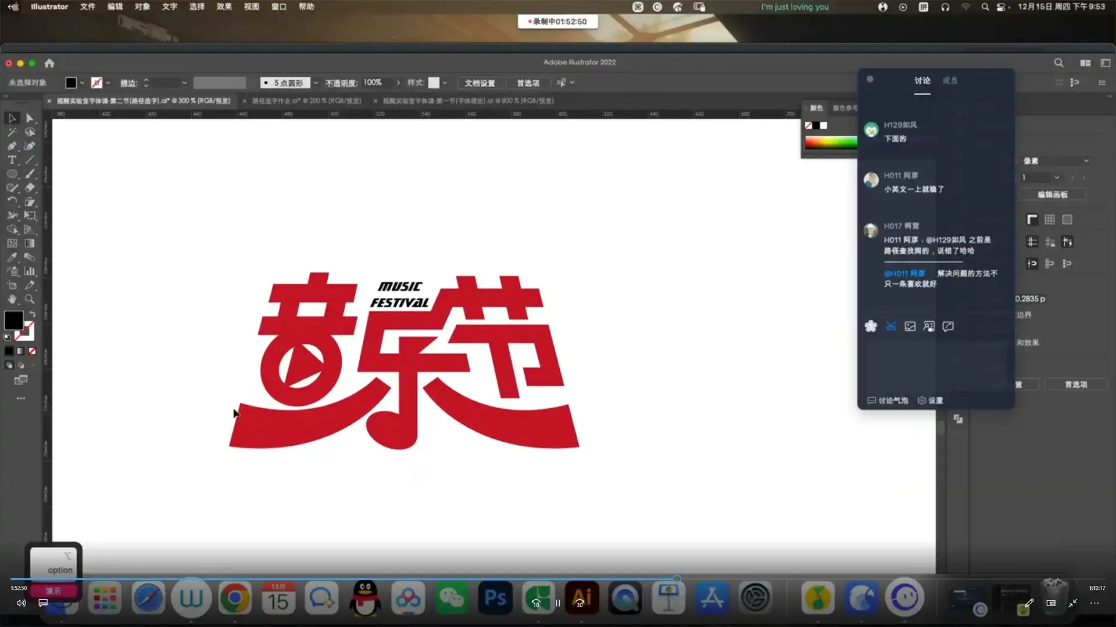Select the Eyedropper tool
The height and width of the screenshot is (627, 1116).
pos(12,257)
